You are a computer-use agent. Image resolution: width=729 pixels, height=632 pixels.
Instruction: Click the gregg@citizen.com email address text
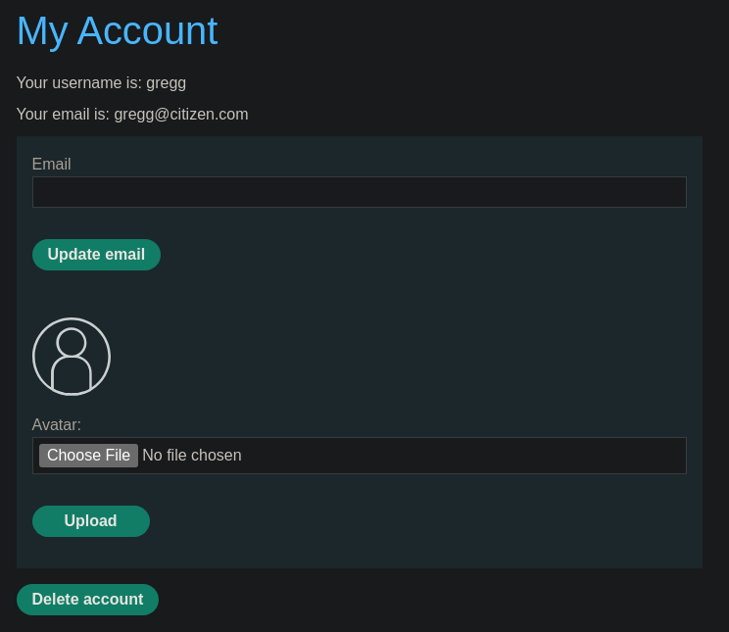181,115
